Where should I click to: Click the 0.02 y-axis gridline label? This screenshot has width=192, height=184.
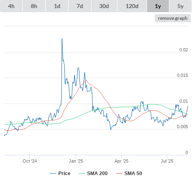click(183, 50)
